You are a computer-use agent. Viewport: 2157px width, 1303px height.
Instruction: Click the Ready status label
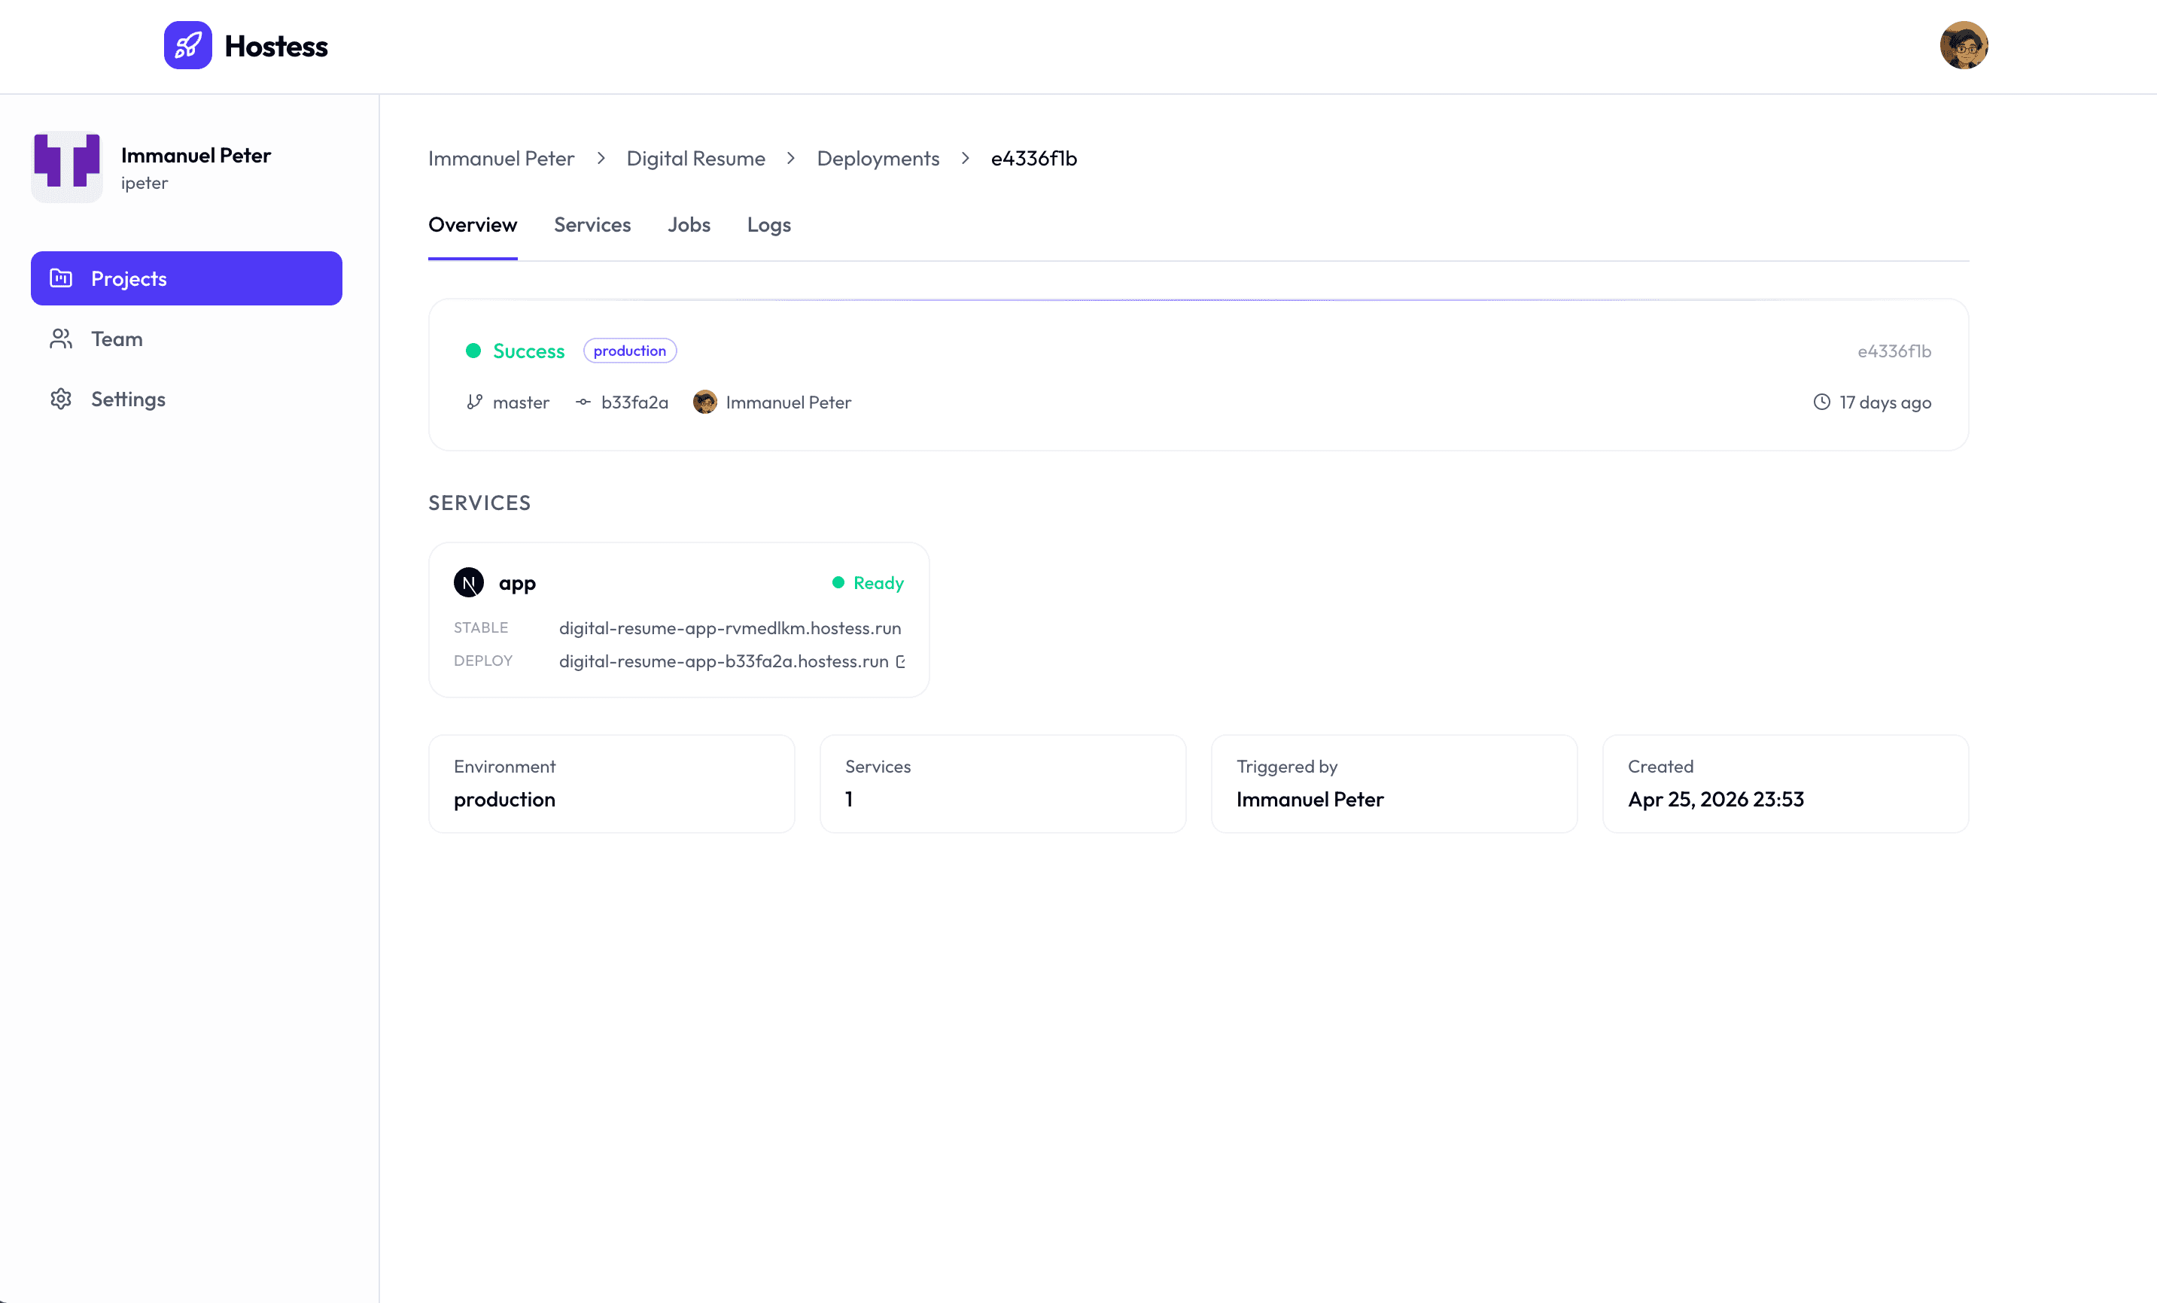click(879, 583)
